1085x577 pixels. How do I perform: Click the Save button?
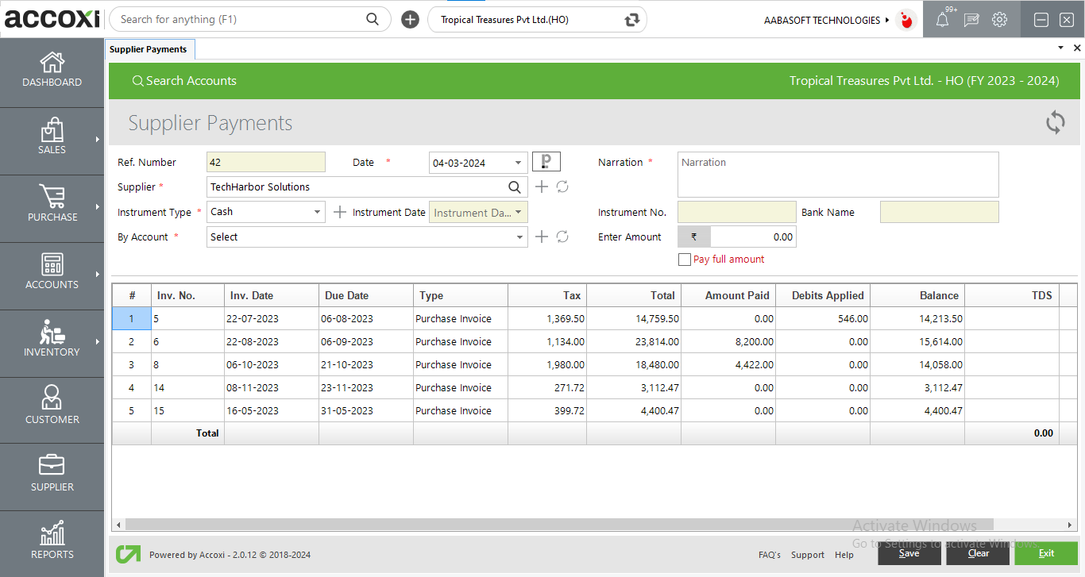pos(909,553)
